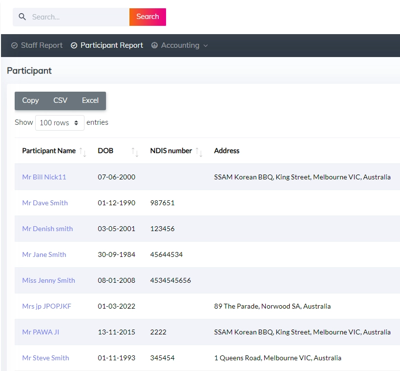The width and height of the screenshot is (400, 371).
Task: Click the Search button
Action: tap(147, 17)
